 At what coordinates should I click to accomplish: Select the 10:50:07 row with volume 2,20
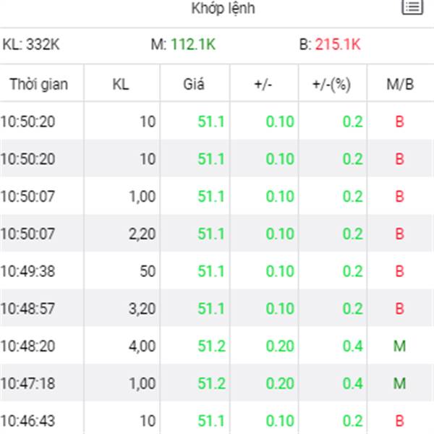(x=217, y=234)
